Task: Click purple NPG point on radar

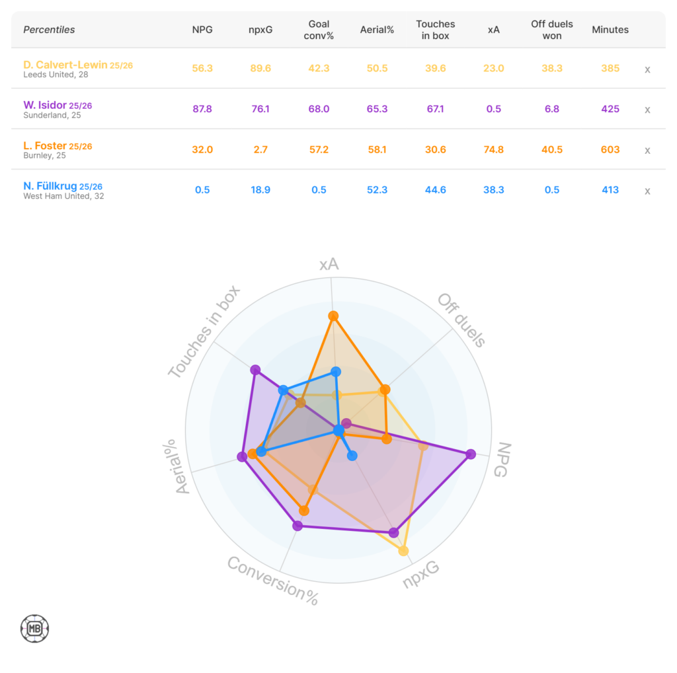Action: click(471, 454)
